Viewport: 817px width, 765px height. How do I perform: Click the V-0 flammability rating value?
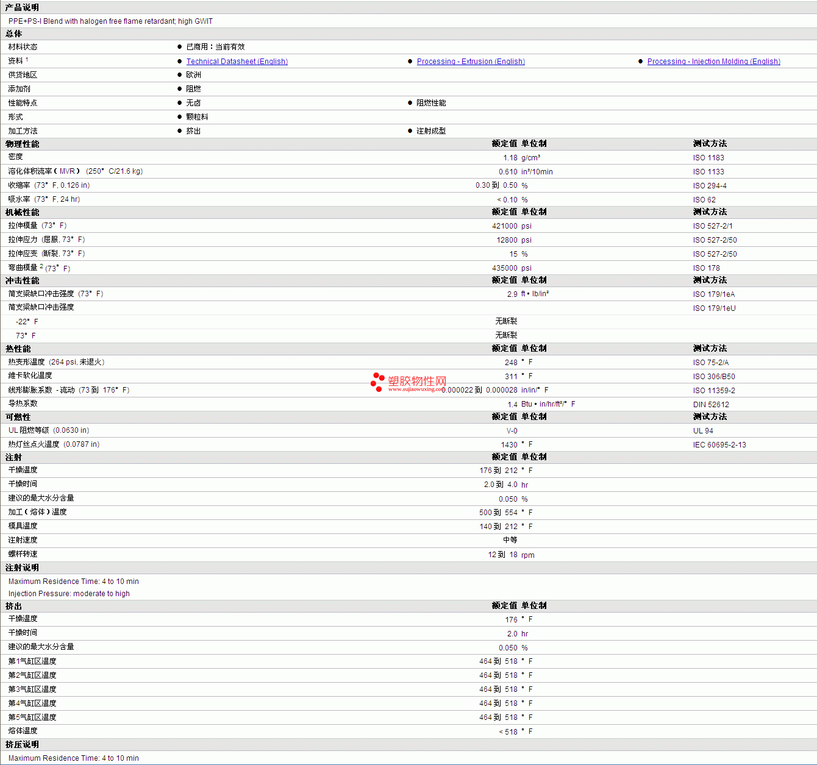[x=512, y=431]
